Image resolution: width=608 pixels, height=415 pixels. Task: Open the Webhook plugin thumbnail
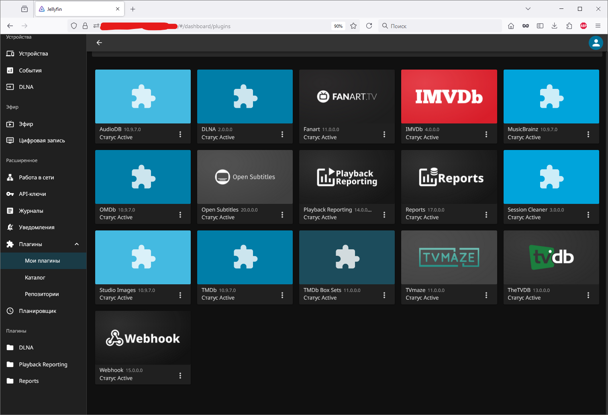point(143,338)
